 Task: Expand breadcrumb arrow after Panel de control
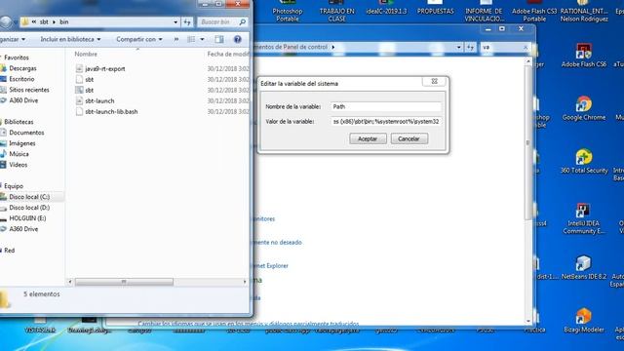pyautogui.click(x=333, y=47)
